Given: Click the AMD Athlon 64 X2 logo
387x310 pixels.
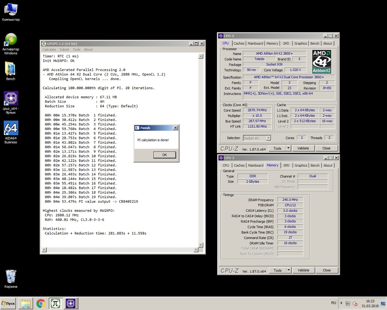Looking at the screenshot, I should pos(322,62).
